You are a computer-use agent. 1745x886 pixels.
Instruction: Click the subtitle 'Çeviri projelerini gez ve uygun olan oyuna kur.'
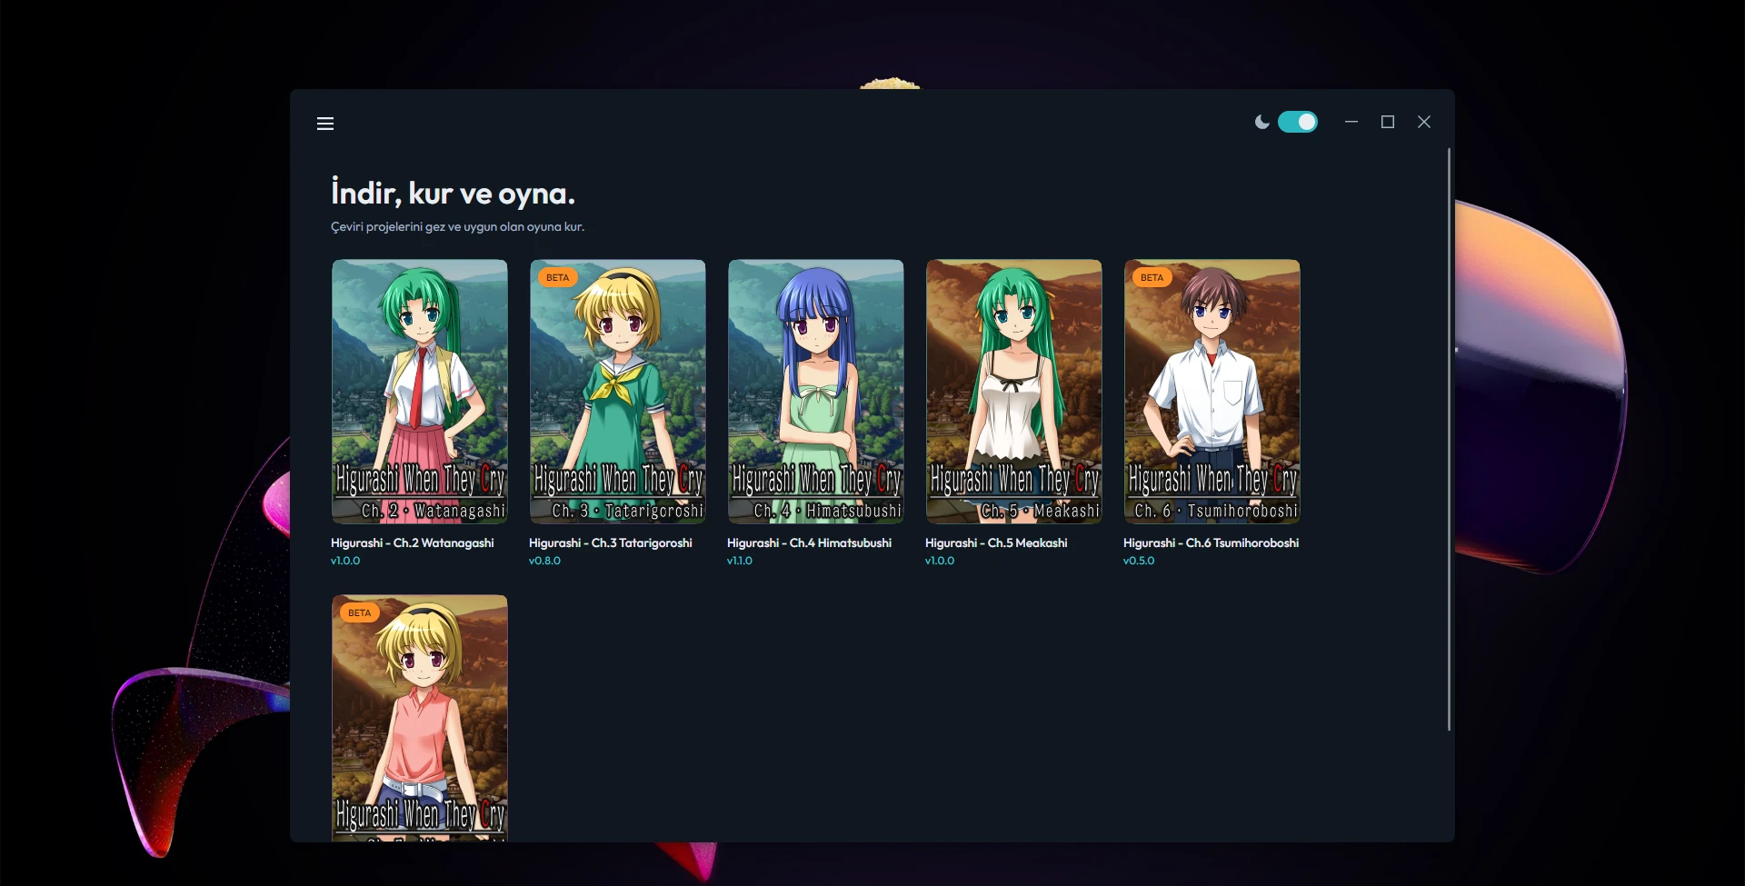[457, 226]
